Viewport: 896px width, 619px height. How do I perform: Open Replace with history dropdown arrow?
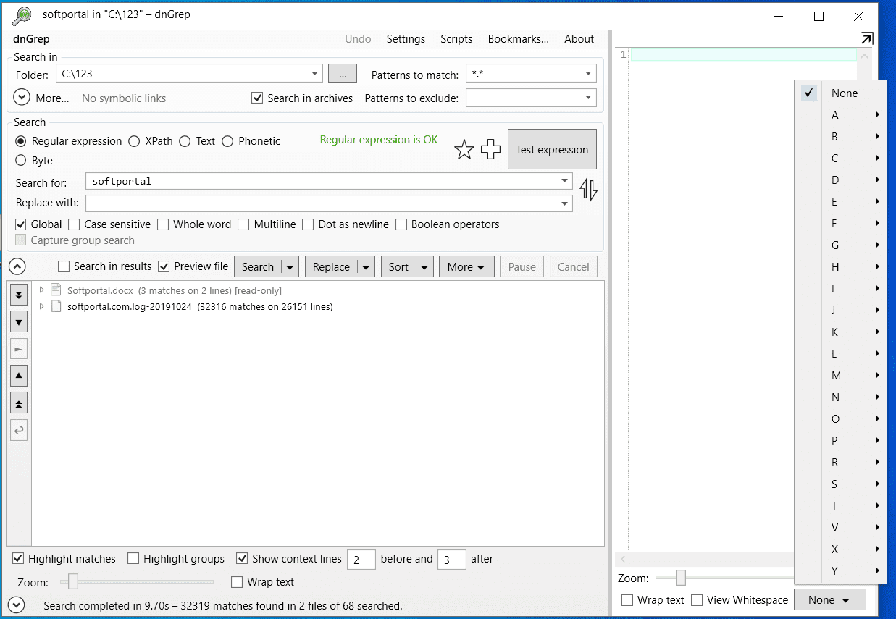pos(564,203)
